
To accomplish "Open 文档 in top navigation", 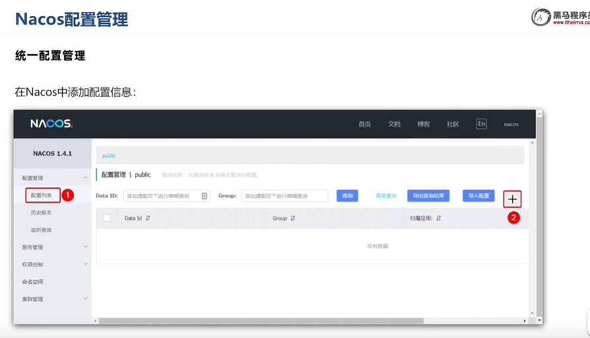I will tap(394, 124).
